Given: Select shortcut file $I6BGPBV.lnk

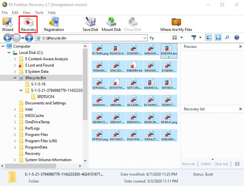Looking at the screenshot, I should [135, 67].
